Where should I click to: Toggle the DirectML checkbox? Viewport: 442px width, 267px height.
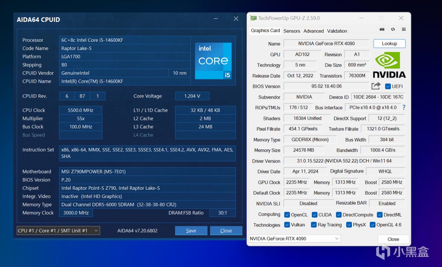coord(380,215)
